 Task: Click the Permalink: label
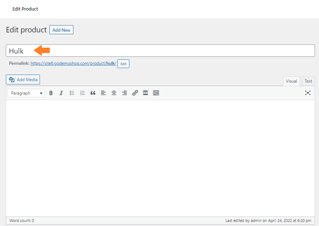(19, 63)
